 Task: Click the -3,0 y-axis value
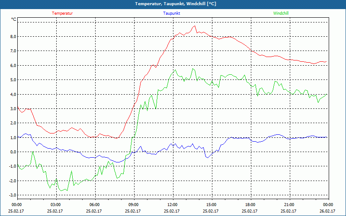pyautogui.click(x=13, y=195)
